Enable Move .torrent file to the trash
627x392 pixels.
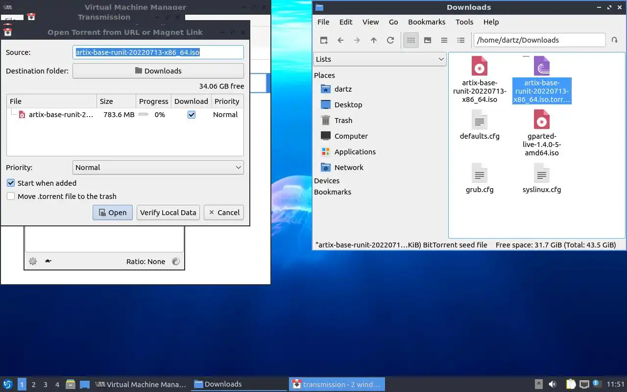pyautogui.click(x=11, y=196)
